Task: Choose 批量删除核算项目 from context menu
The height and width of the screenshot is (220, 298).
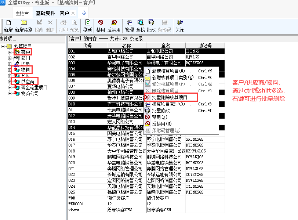Action: (170, 97)
